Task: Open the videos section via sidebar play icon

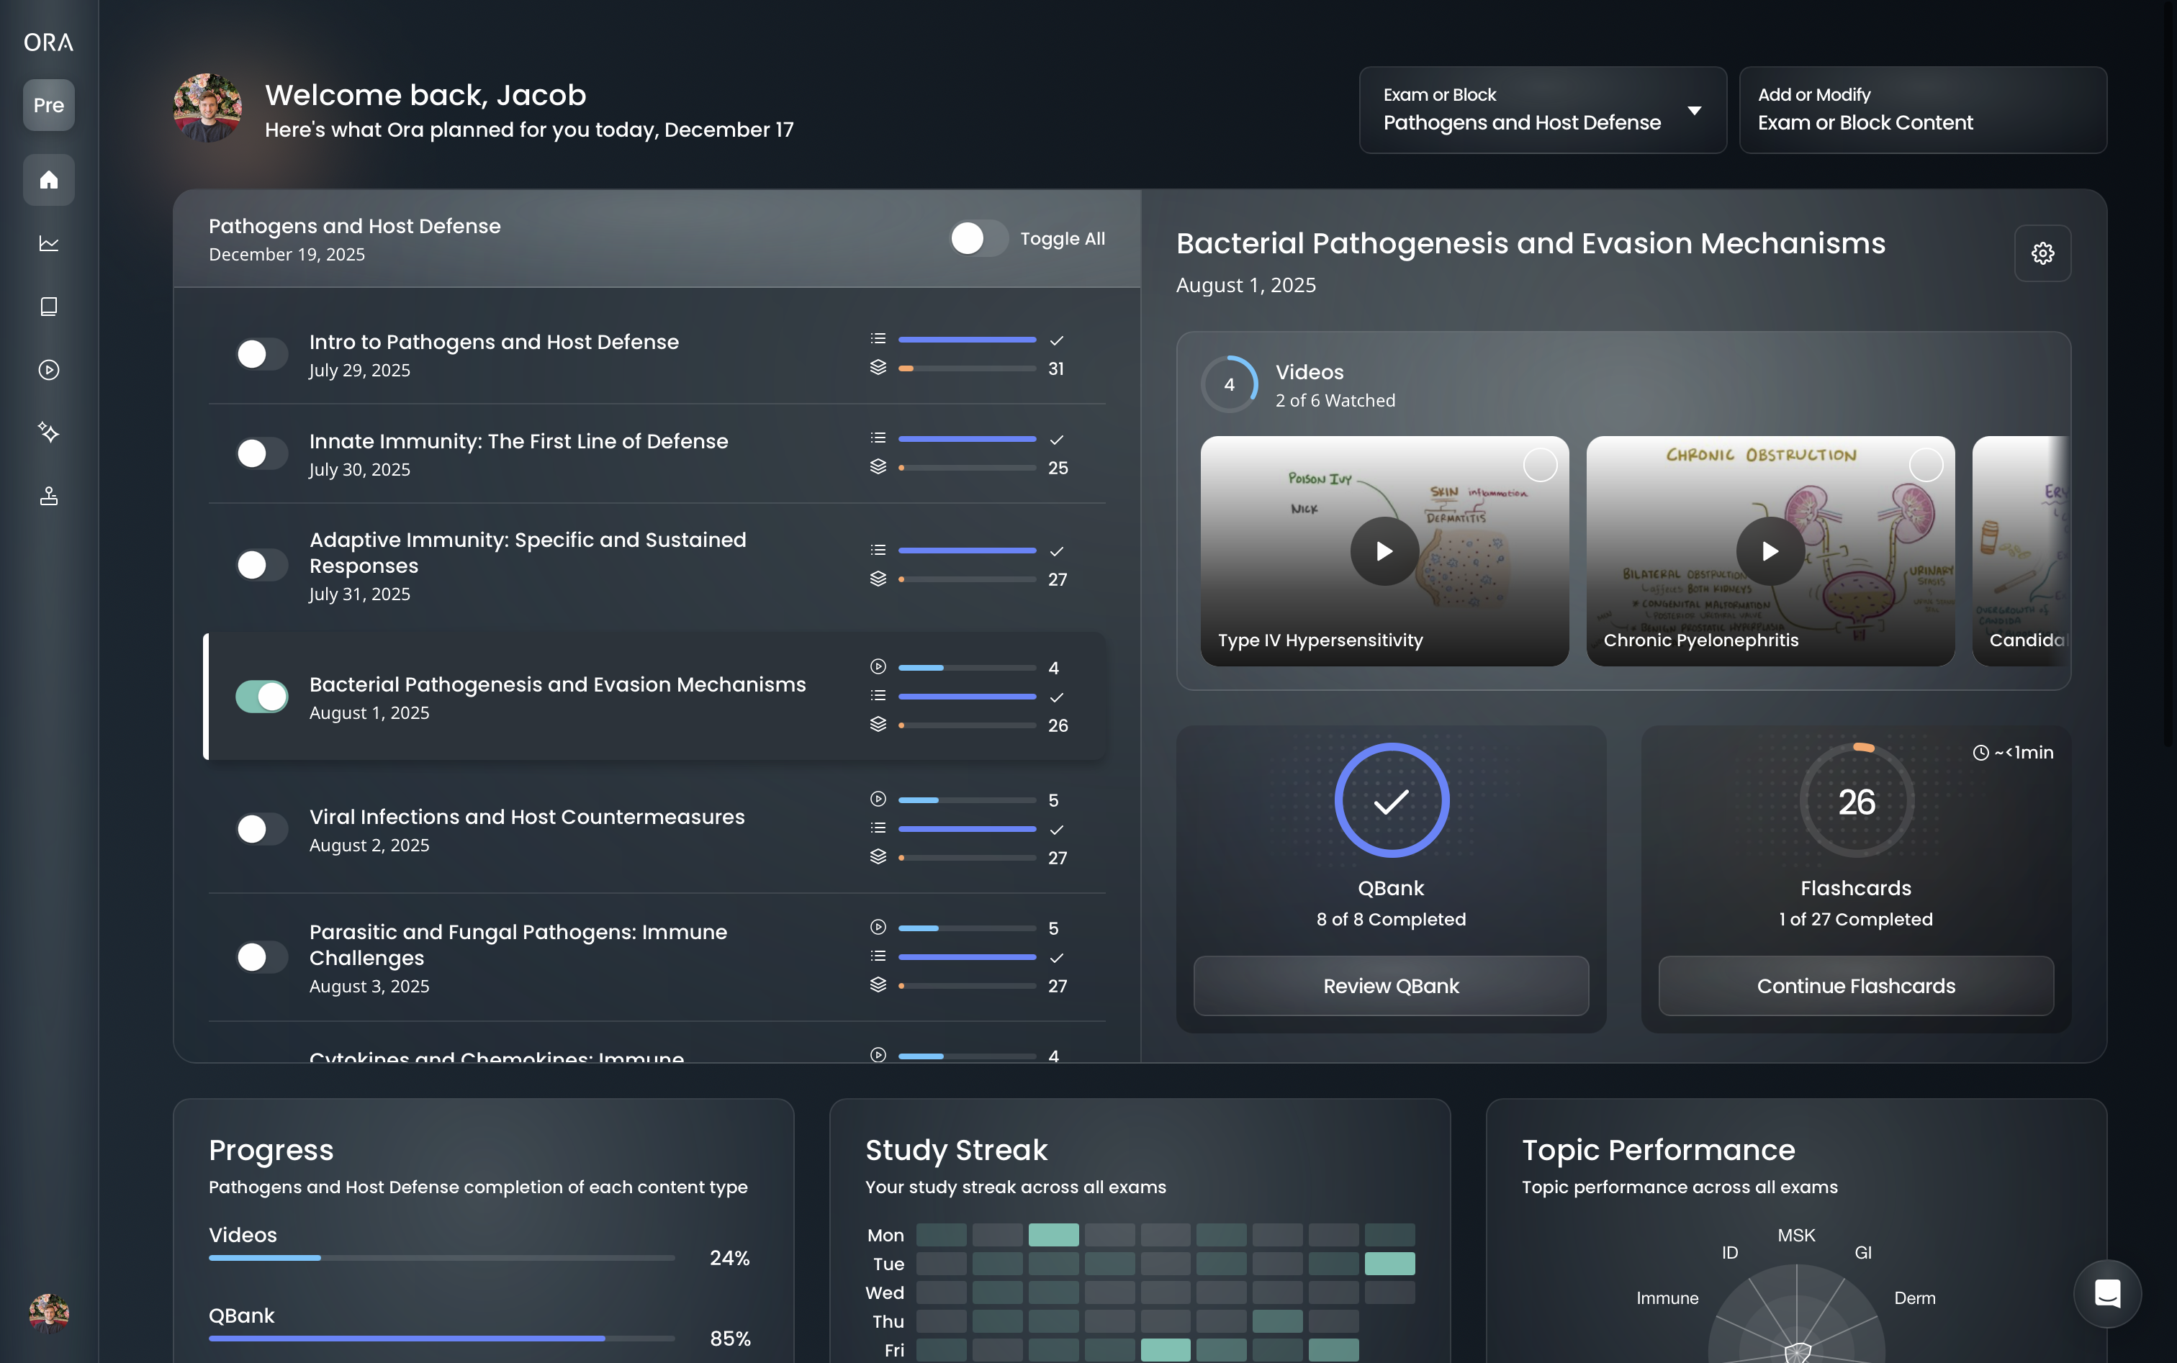Action: coord(48,368)
